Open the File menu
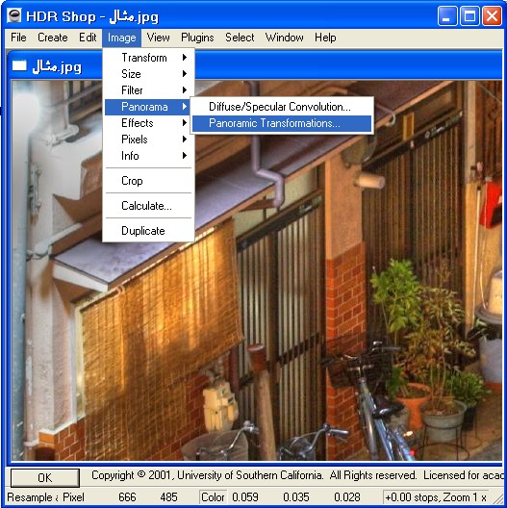The image size is (507, 508). (18, 38)
